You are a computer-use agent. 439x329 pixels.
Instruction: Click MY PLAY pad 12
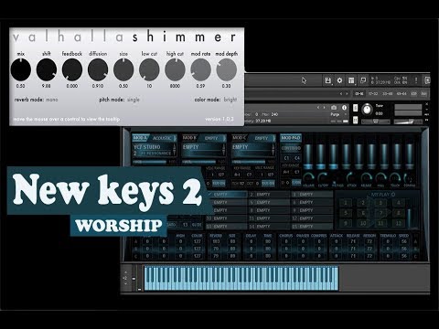398,223
